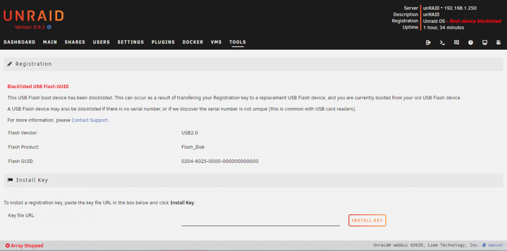Screen dimensions: 507x251
Task: Open the Info monitor icon
Action: click(x=485, y=43)
